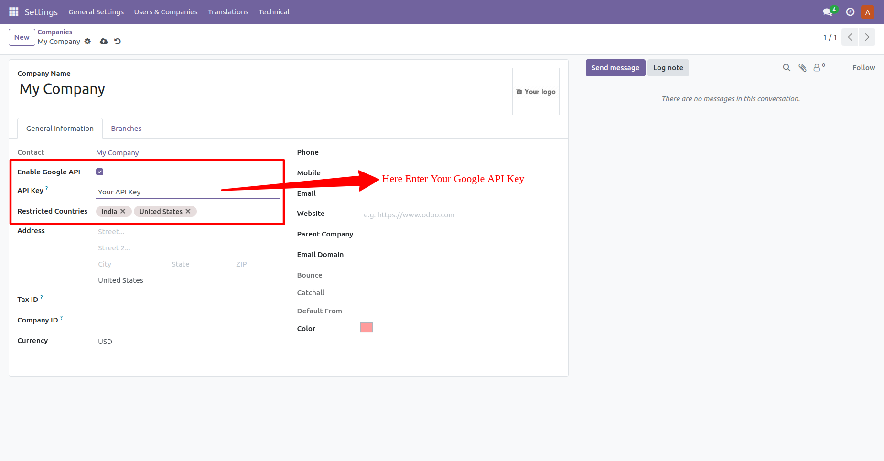The image size is (884, 461).
Task: Open the messaging conversations panel
Action: point(827,11)
